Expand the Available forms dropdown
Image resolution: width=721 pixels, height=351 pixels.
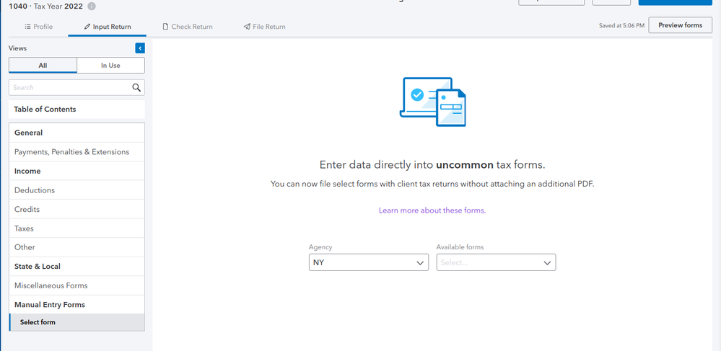496,263
